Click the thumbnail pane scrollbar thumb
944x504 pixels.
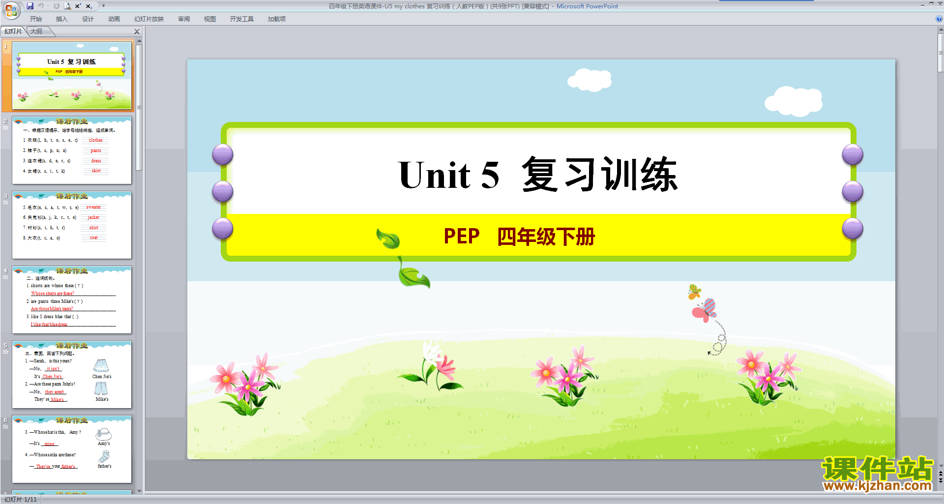point(139,107)
